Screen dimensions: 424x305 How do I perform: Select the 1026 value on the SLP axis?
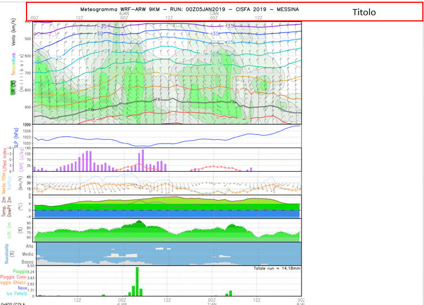click(x=27, y=131)
